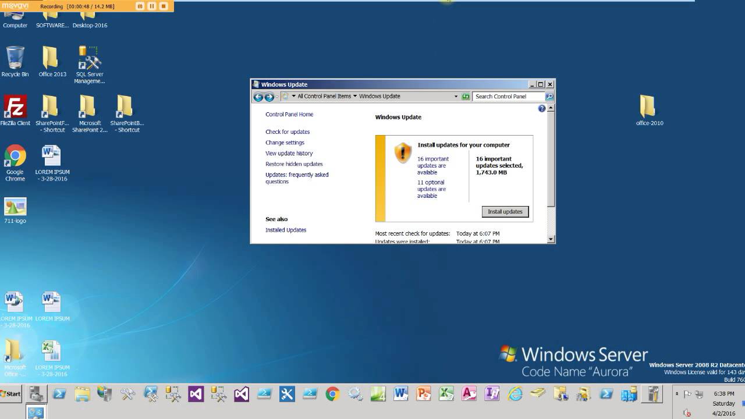Show hidden tray icons arrow
745x419 pixels.
677,394
